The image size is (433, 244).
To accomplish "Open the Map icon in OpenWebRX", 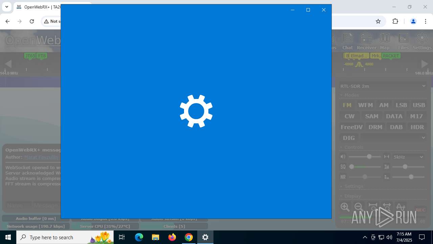I will pyautogui.click(x=385, y=41).
